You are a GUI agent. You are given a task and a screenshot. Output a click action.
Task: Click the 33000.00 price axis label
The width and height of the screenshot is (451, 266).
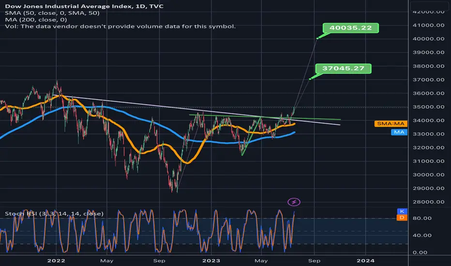click(429, 134)
